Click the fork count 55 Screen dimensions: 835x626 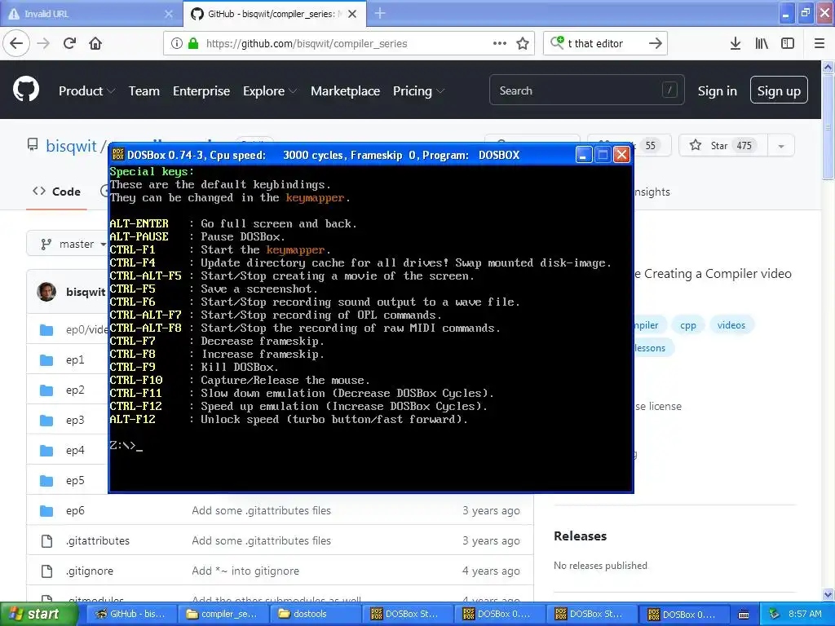(x=650, y=146)
